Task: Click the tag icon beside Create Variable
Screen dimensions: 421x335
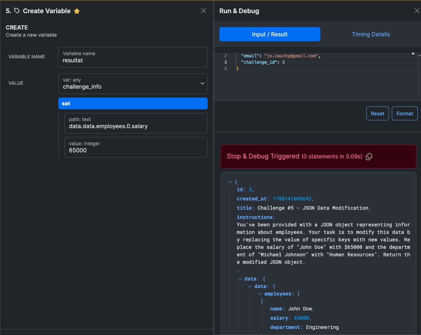Action: pyautogui.click(x=17, y=11)
